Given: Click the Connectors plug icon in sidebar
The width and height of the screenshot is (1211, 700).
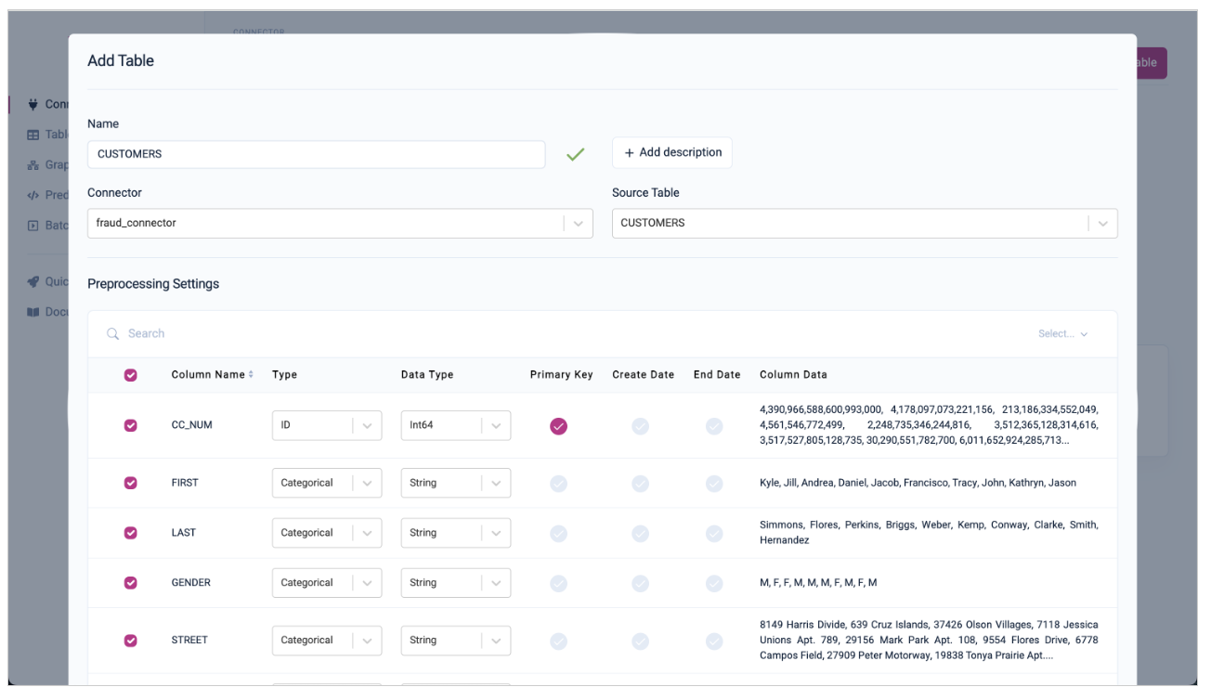Looking at the screenshot, I should tap(33, 104).
